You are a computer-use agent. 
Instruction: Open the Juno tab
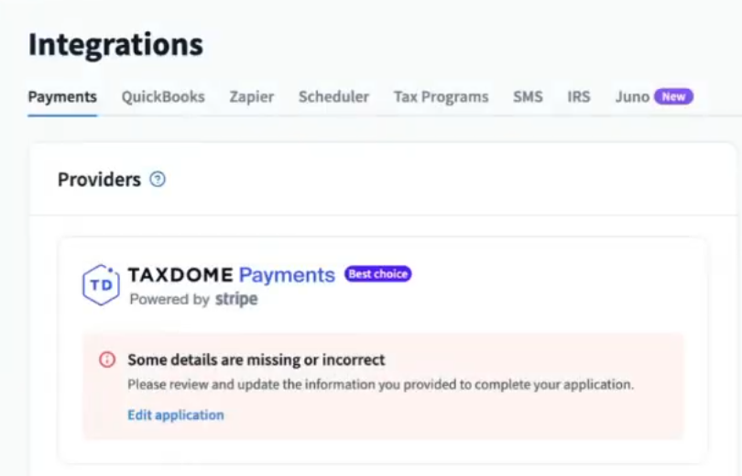632,96
